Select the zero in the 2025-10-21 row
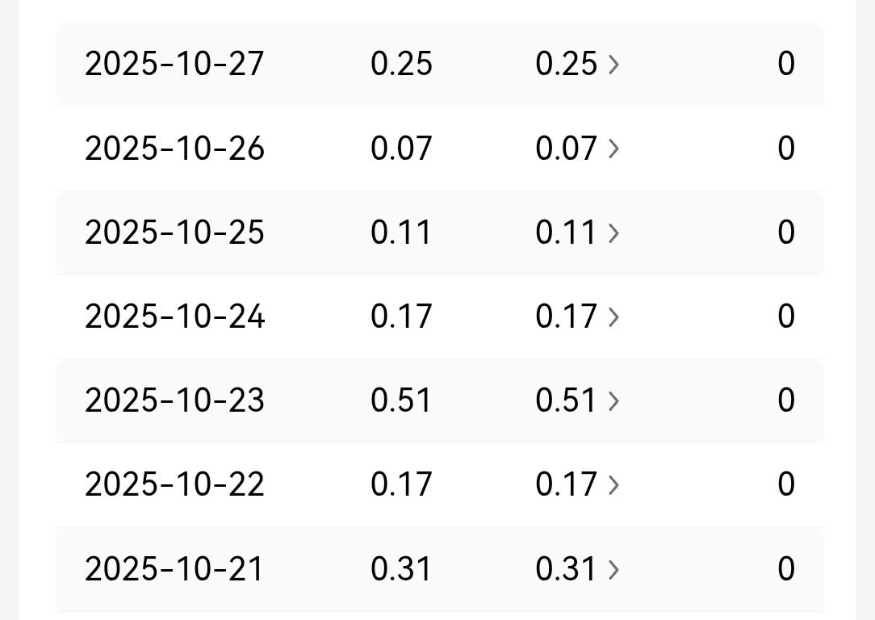Image resolution: width=875 pixels, height=620 pixels. [786, 570]
